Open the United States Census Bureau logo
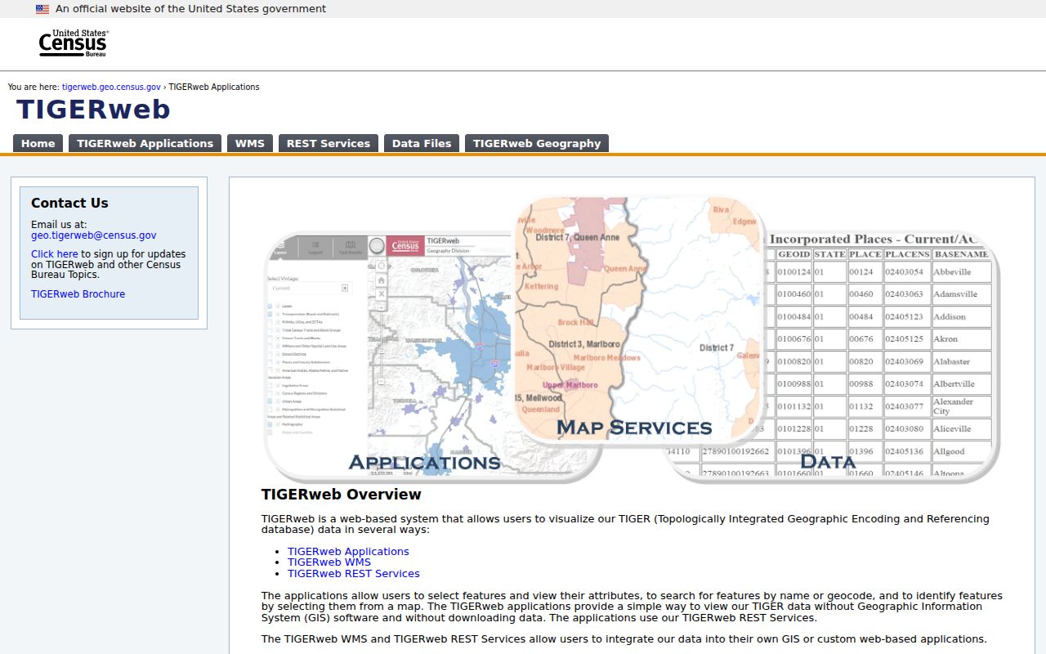The image size is (1046, 654). click(74, 43)
